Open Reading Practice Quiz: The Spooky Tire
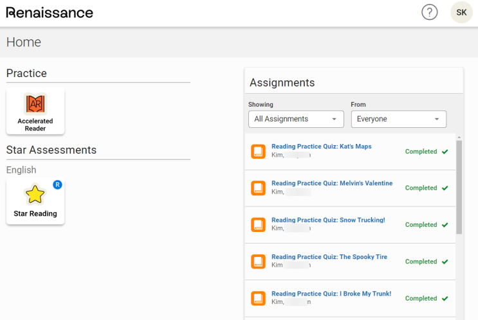The height and width of the screenshot is (320, 478). 329,257
